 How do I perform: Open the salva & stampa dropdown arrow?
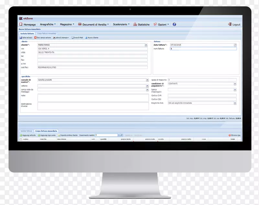(x=68, y=38)
